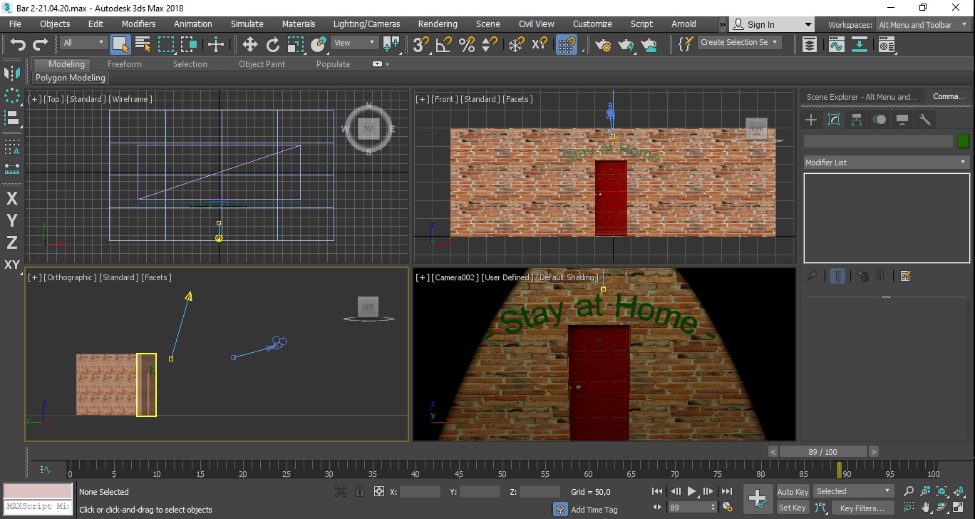
Task: Select the Scale tool
Action: (296, 44)
